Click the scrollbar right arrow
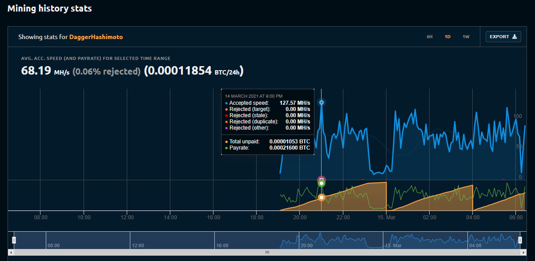The image size is (535, 261). pos(523,252)
